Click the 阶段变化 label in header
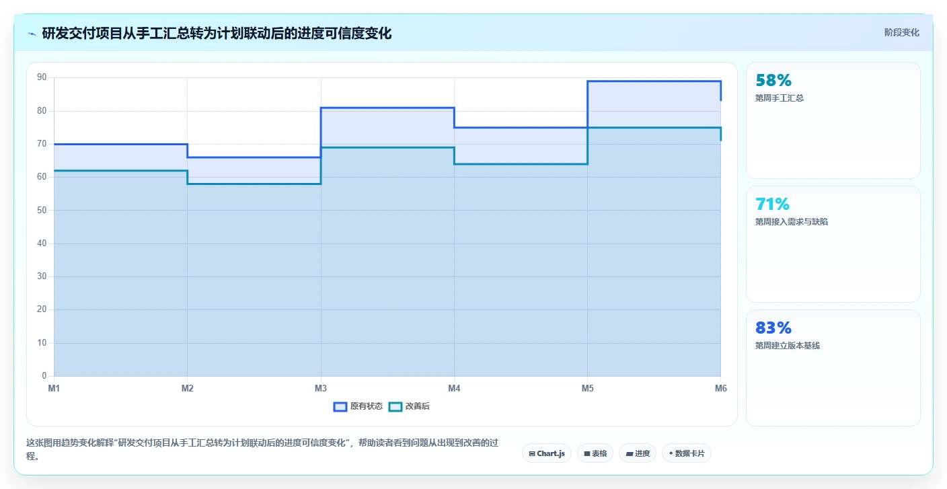Screen dimensions: 947x489 tap(901, 33)
